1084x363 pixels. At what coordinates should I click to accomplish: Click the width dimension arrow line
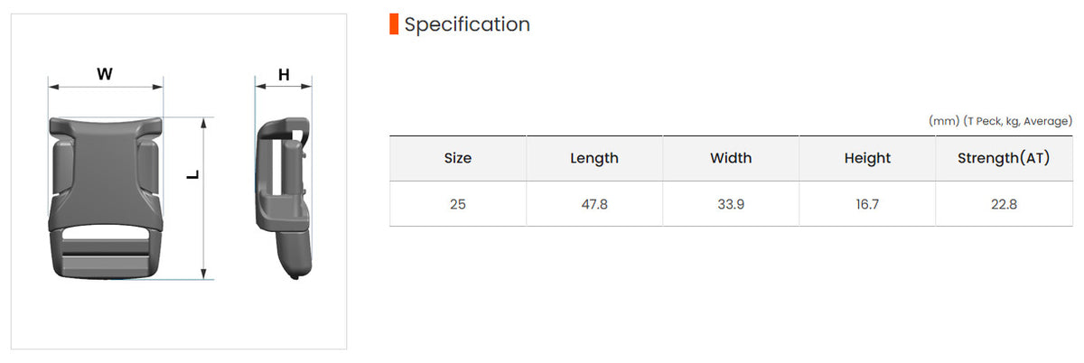106,88
